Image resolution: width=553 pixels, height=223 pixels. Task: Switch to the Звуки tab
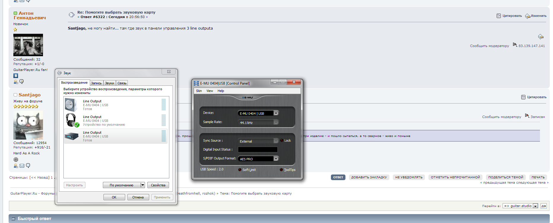(x=109, y=83)
